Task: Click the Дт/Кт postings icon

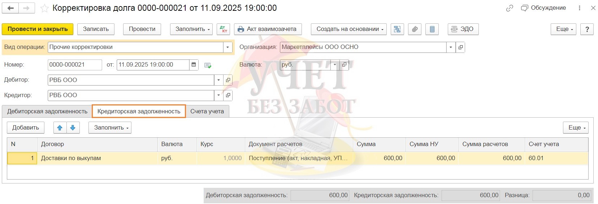Action: click(223, 29)
